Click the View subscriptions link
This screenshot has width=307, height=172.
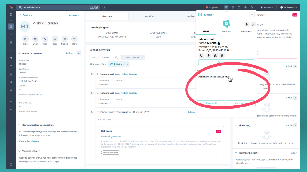tap(29, 141)
